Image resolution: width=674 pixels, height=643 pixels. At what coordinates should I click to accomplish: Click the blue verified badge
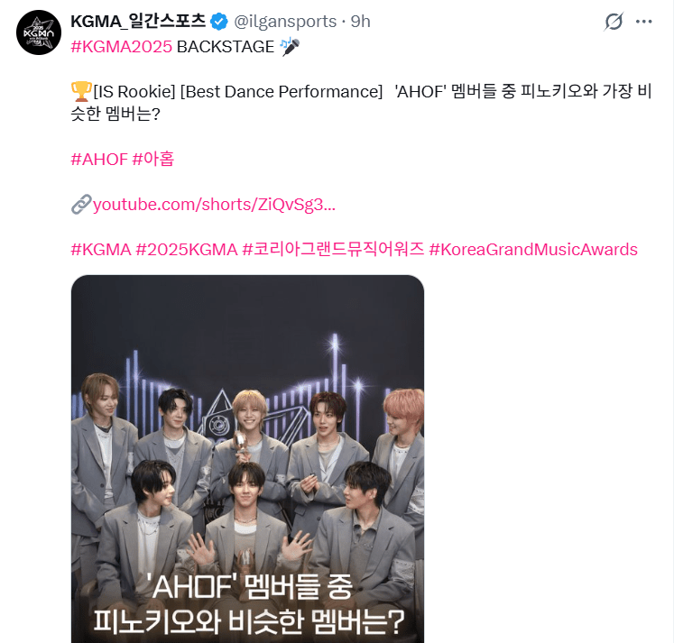click(219, 22)
